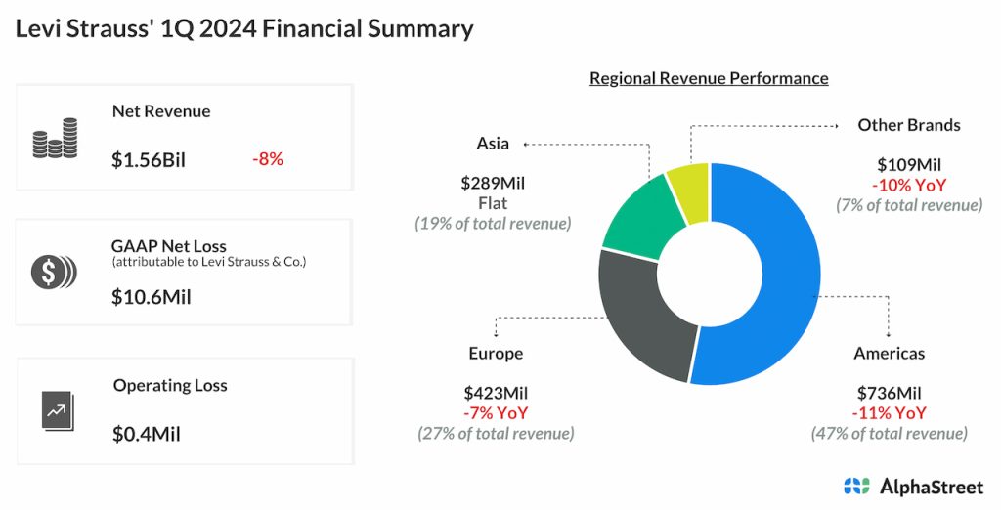The image size is (1001, 510).
Task: Click the center hole of donut chart
Action: 711,274
